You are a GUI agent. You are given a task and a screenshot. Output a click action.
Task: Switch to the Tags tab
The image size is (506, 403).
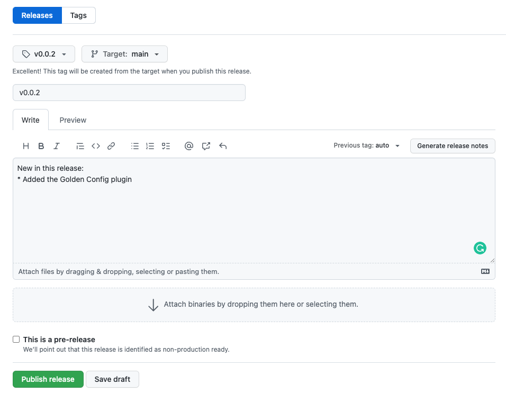pyautogui.click(x=78, y=15)
